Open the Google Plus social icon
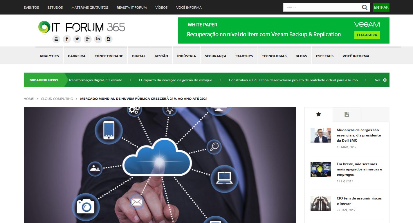413x223 pixels. click(88, 39)
